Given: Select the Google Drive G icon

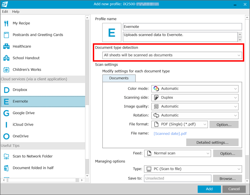Looking at the screenshot, I should click(x=6, y=113).
